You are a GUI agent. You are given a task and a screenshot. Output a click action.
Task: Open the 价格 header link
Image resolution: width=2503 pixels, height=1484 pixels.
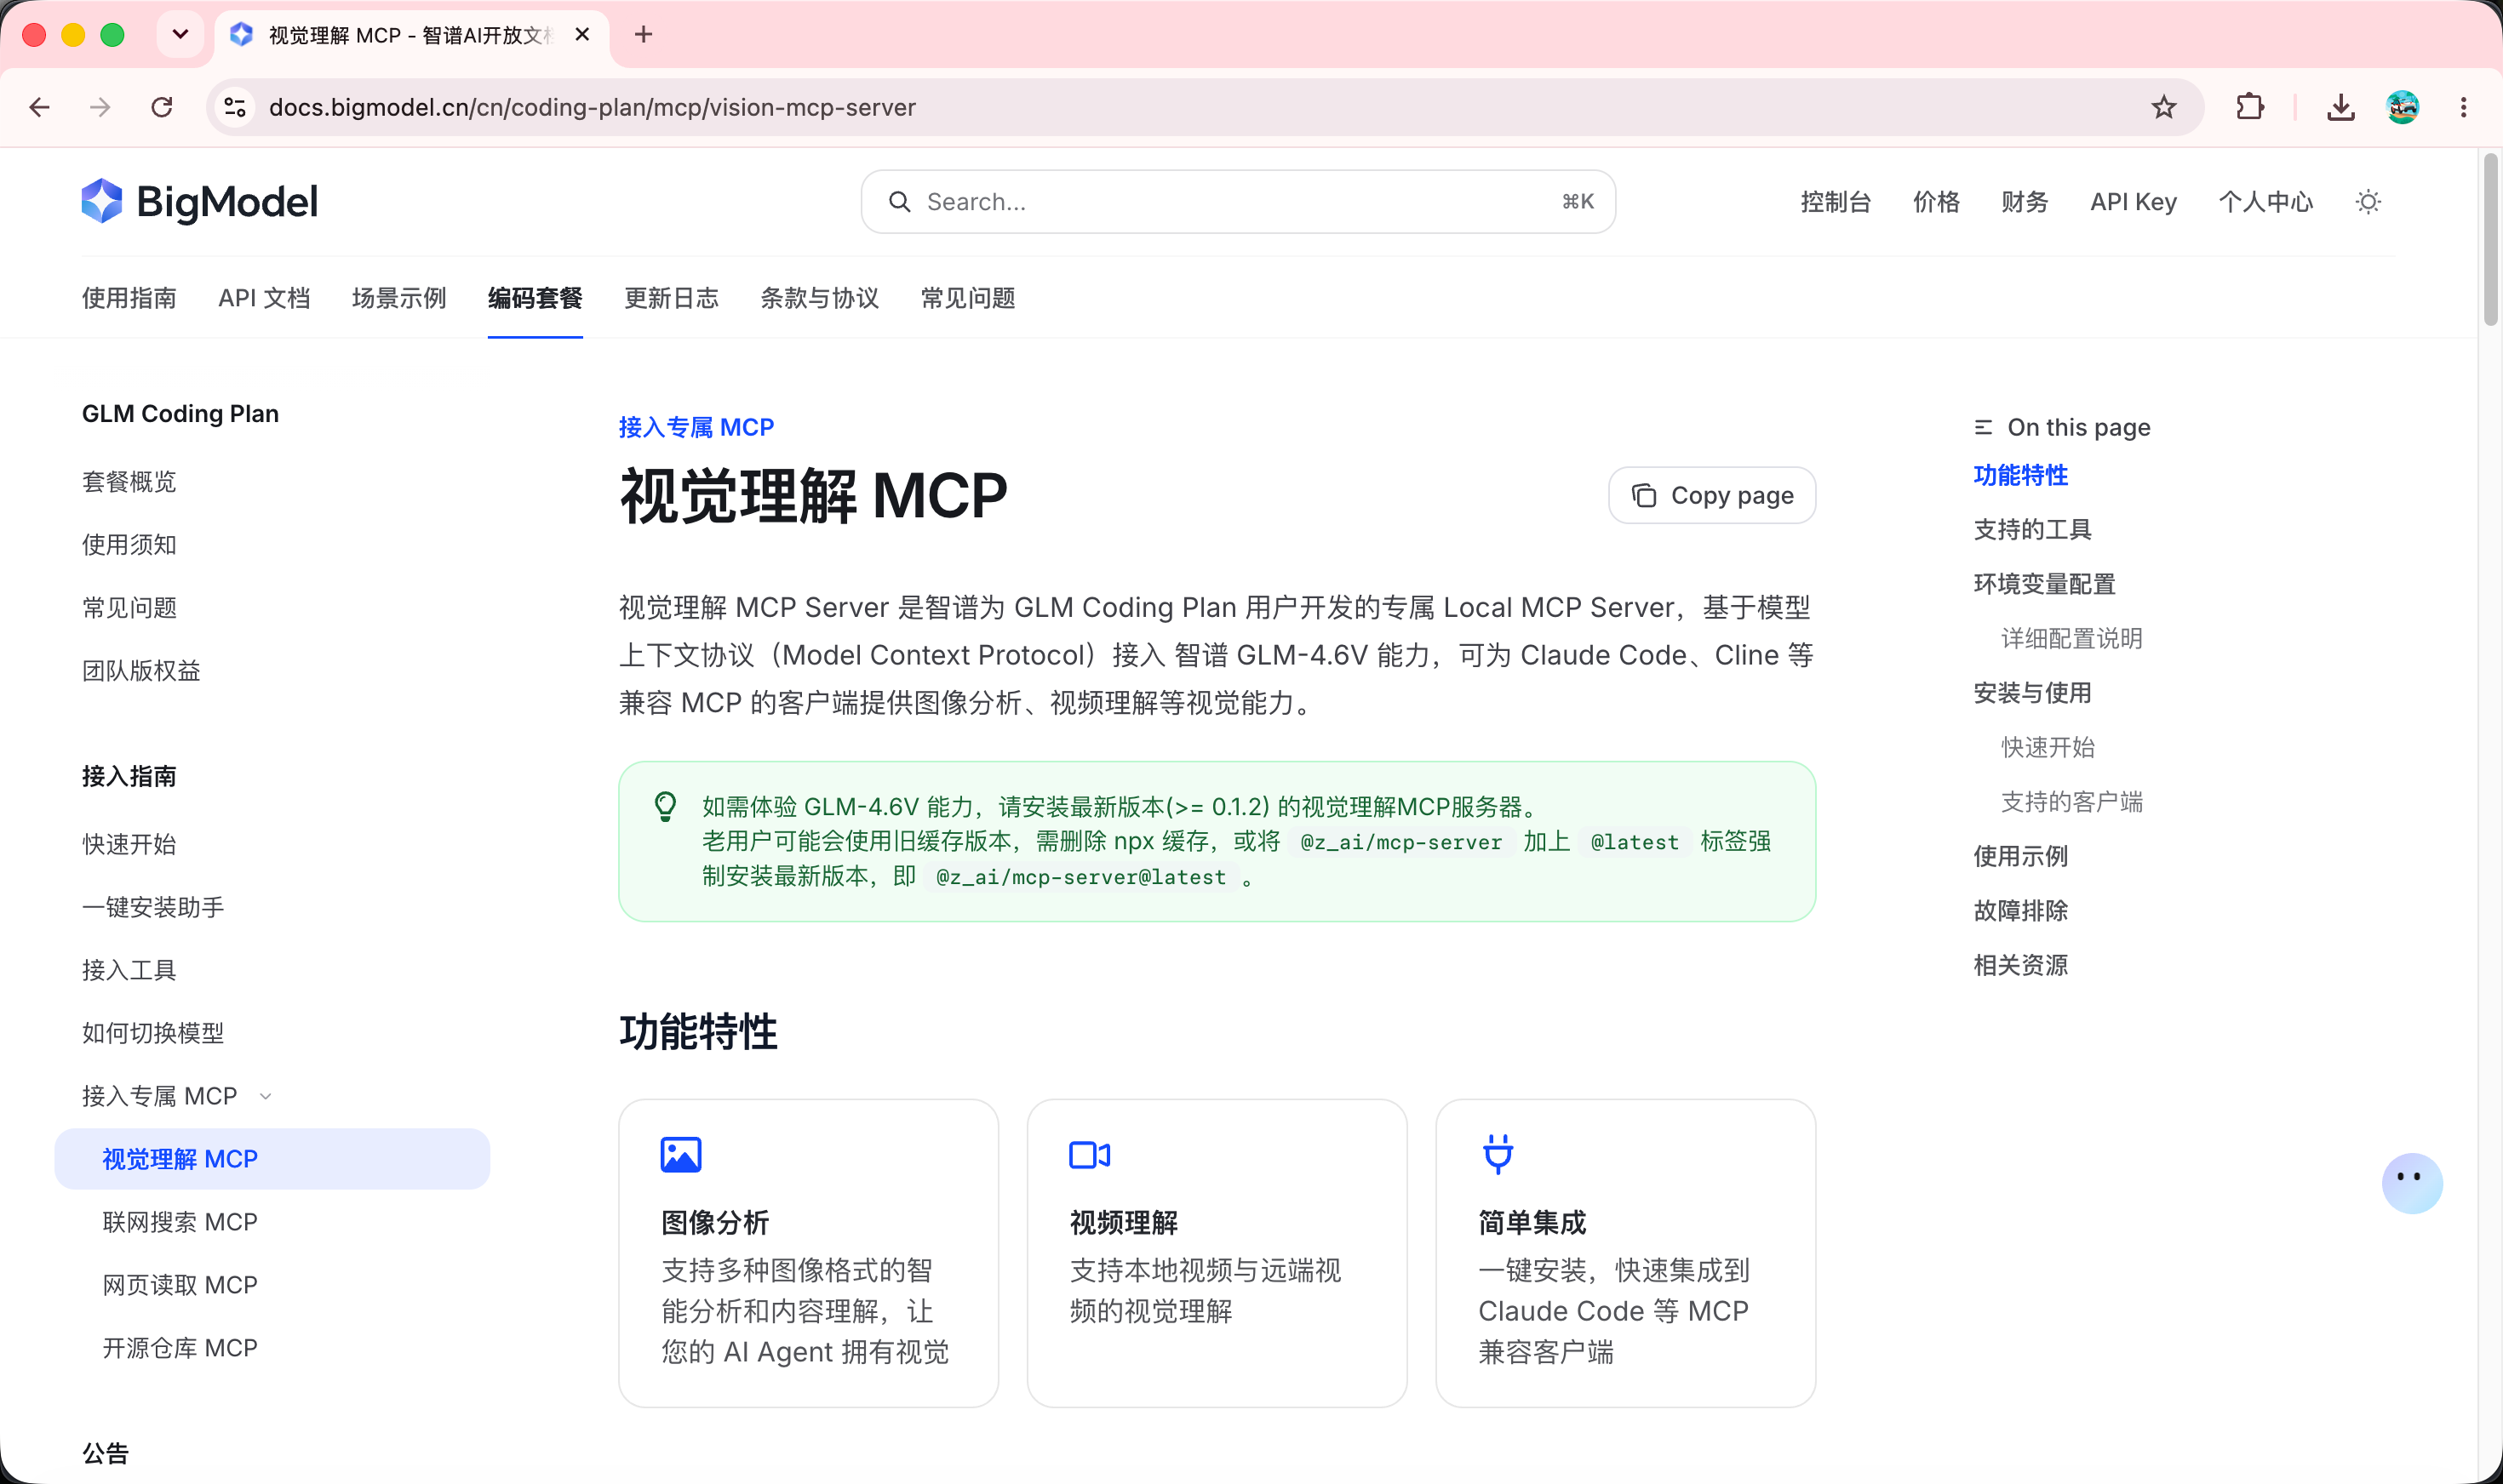pos(1936,202)
